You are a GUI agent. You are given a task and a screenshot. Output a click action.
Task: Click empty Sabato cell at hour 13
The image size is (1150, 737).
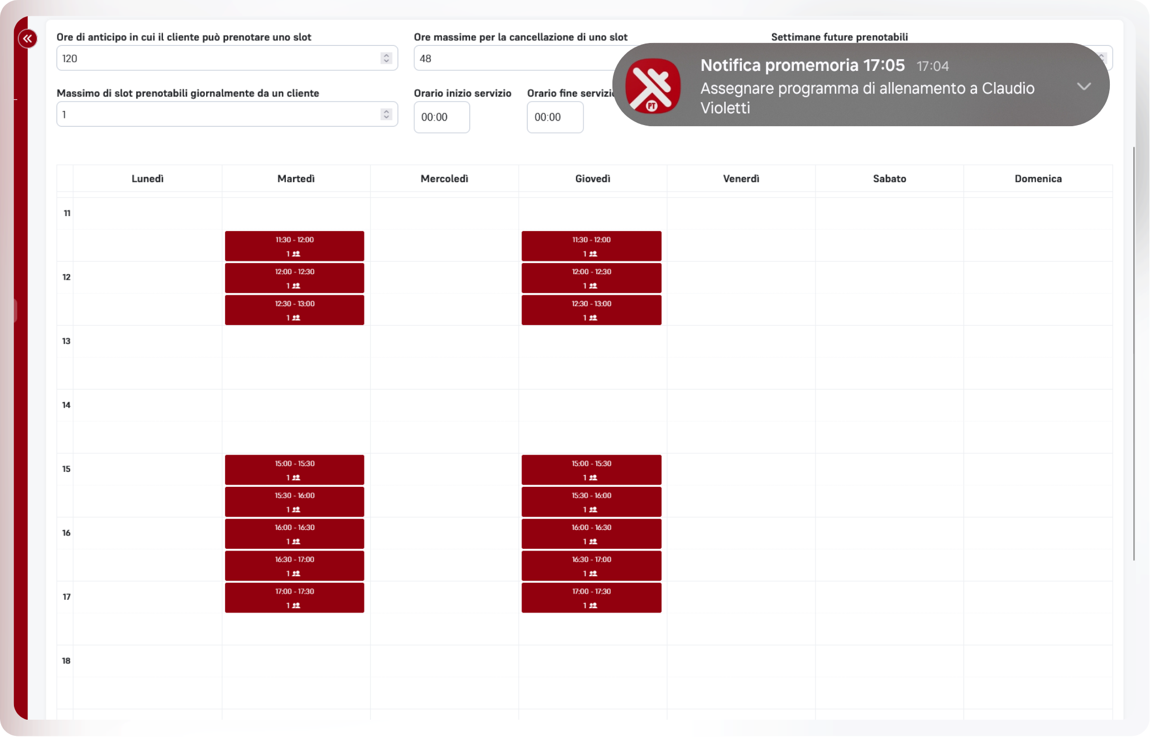[x=889, y=357]
